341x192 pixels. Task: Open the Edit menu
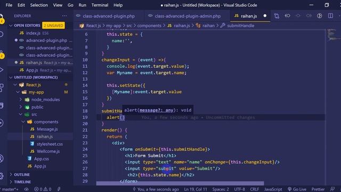pos(21,5)
